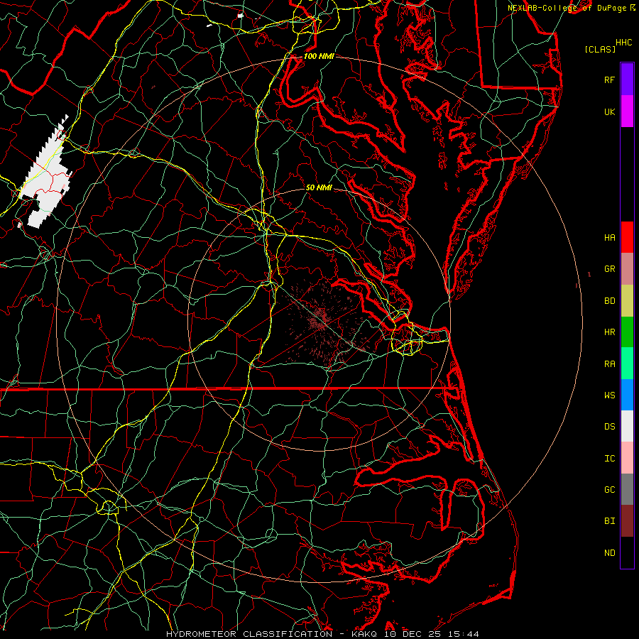This screenshot has width=639, height=639.
Task: Click the WS blue legend swatch
Action: tap(627, 395)
